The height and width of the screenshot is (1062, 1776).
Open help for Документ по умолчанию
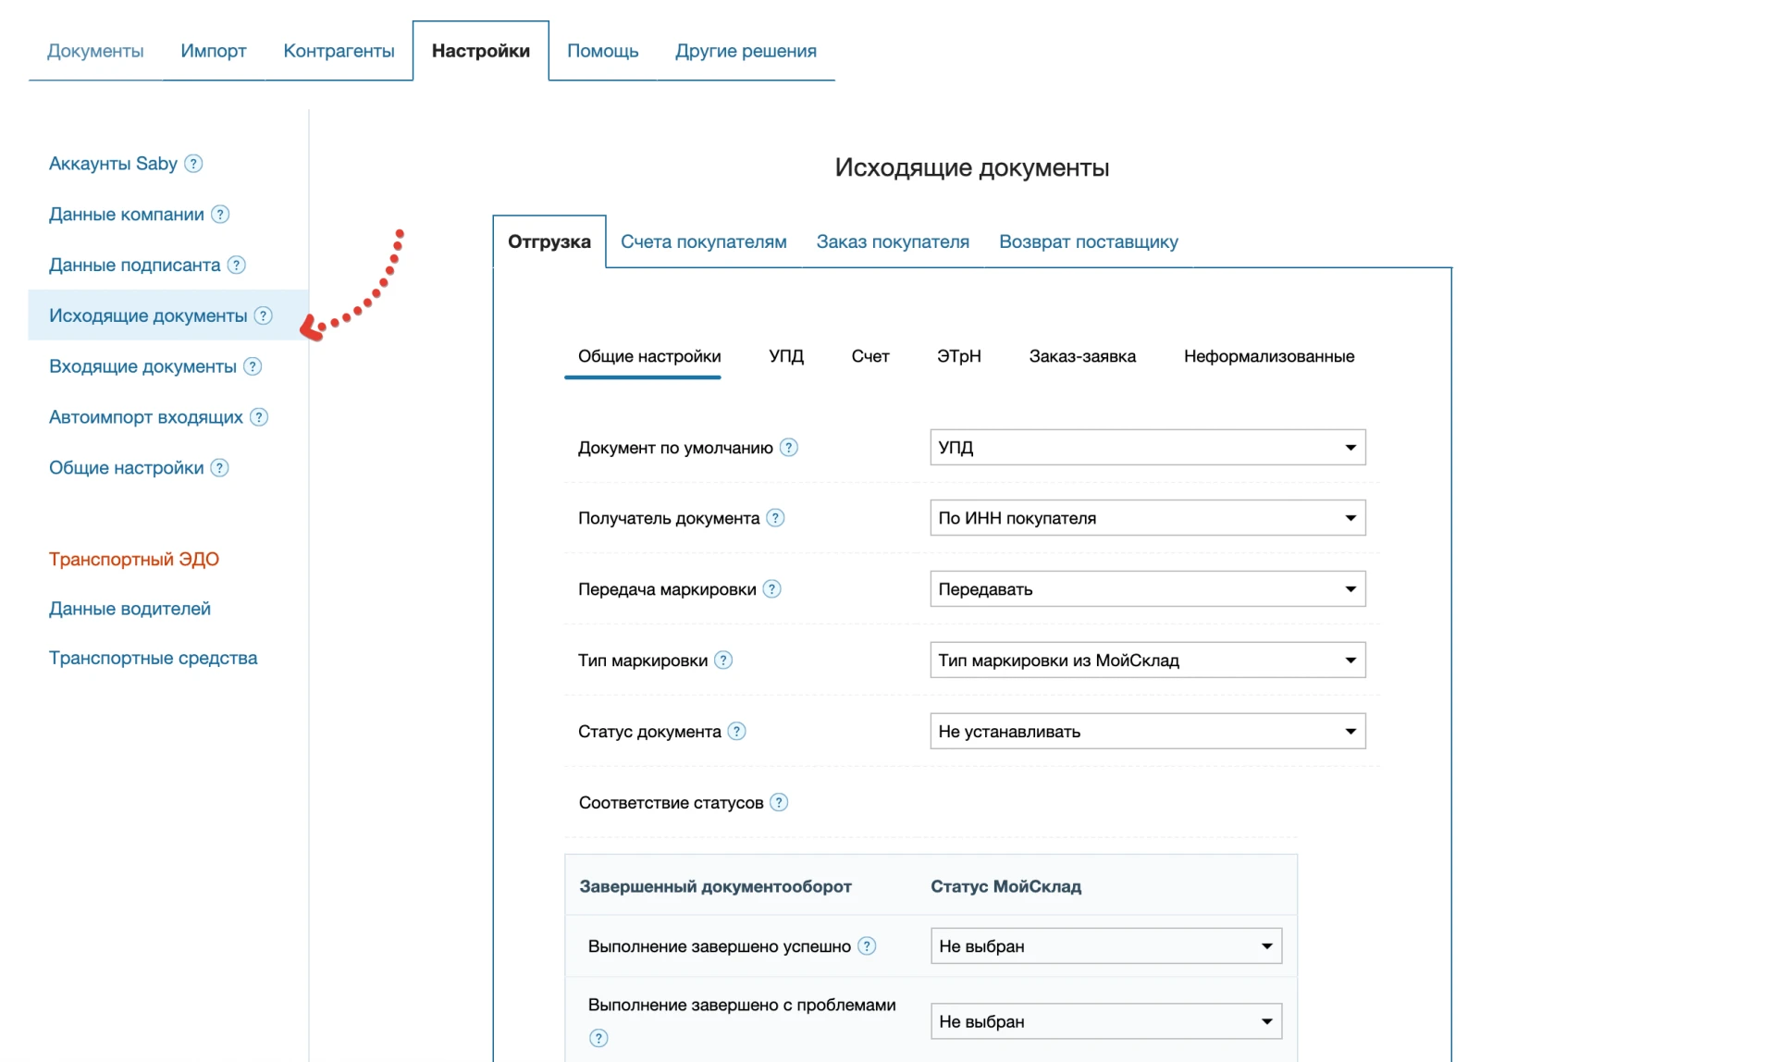point(789,448)
